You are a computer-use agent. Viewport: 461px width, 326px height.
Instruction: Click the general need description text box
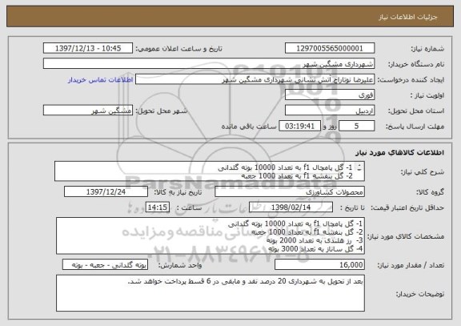click(210, 171)
